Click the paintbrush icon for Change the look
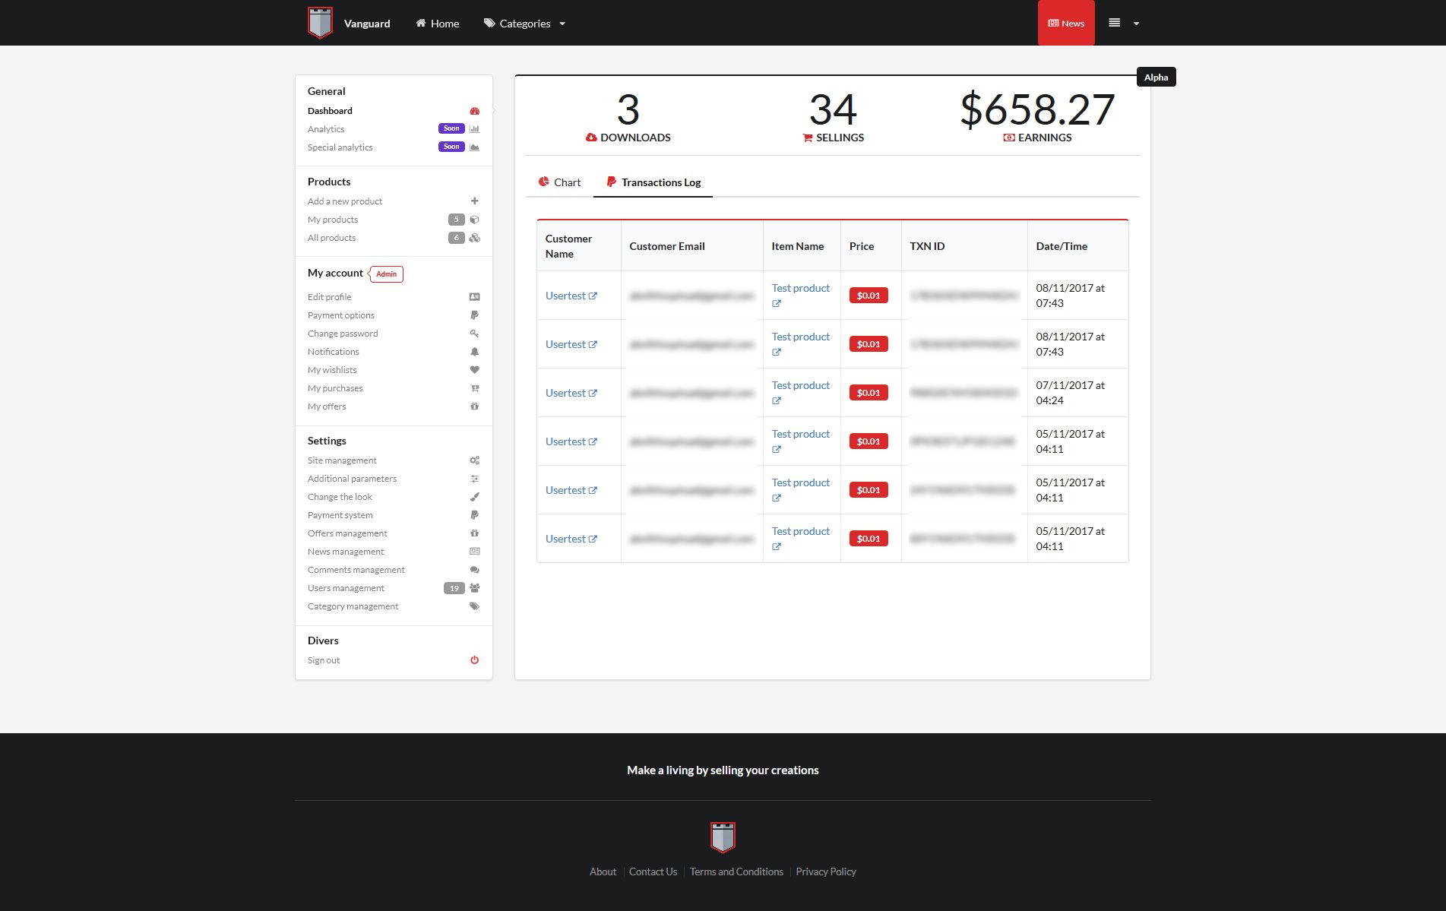This screenshot has height=911, width=1446. click(x=474, y=497)
